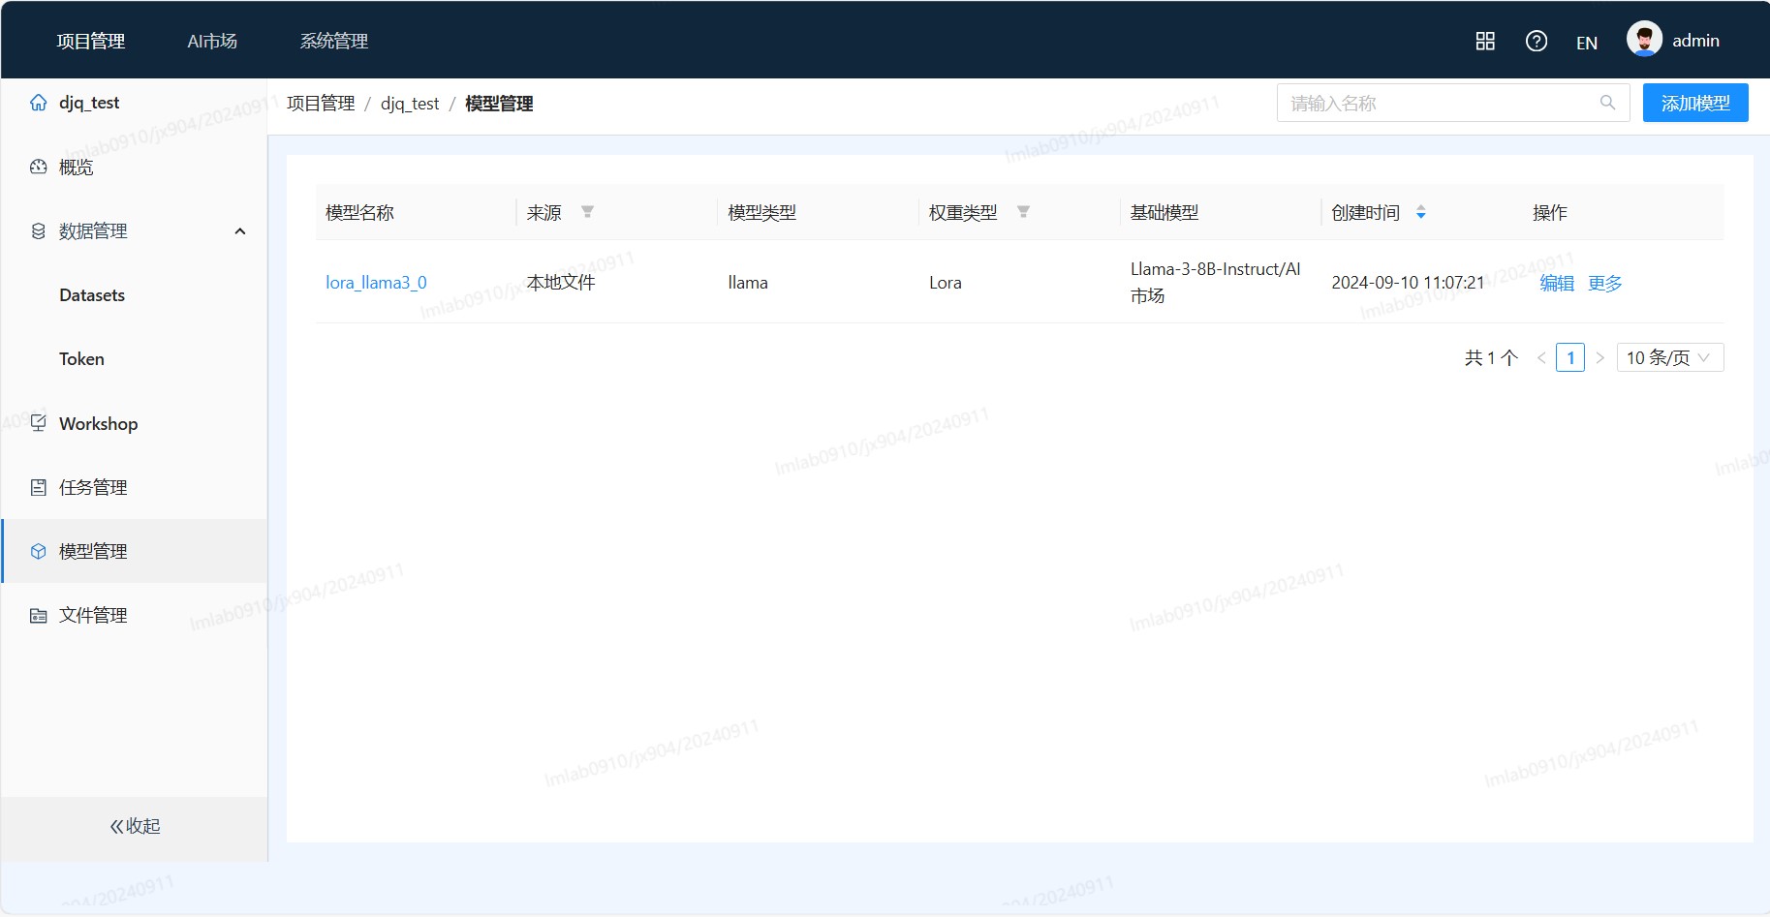Click the 编辑 link for lora_llama3_0

pyautogui.click(x=1557, y=283)
